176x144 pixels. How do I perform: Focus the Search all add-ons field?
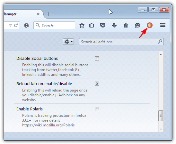click(x=121, y=42)
